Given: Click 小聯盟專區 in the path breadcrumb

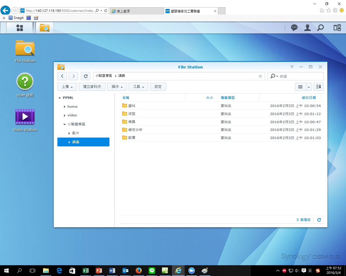Looking at the screenshot, I should [x=104, y=76].
